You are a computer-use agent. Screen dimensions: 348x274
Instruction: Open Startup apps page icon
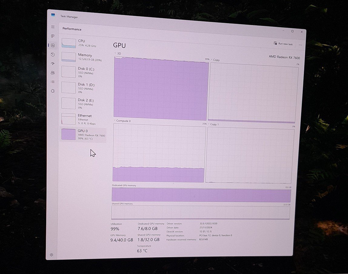point(53,63)
